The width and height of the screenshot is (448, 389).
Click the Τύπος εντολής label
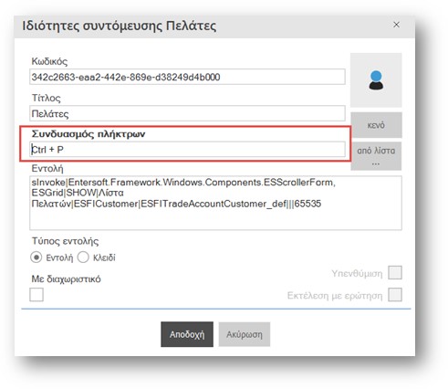[x=66, y=241]
